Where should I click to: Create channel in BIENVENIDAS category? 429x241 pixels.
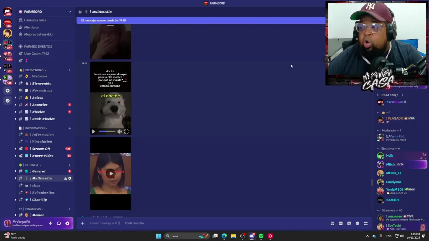pyautogui.click(x=70, y=70)
